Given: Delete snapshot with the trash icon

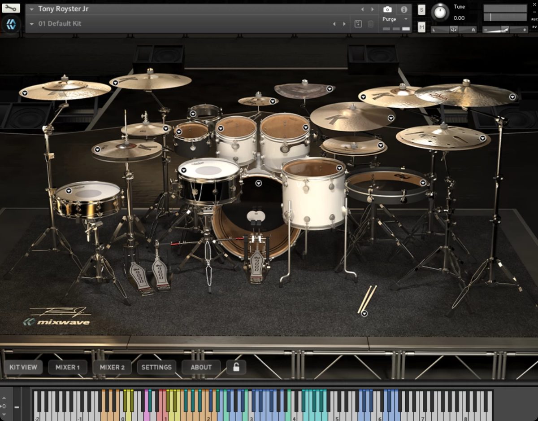Looking at the screenshot, I should [371, 24].
